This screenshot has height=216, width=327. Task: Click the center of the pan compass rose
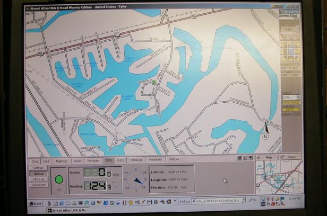tap(291, 51)
